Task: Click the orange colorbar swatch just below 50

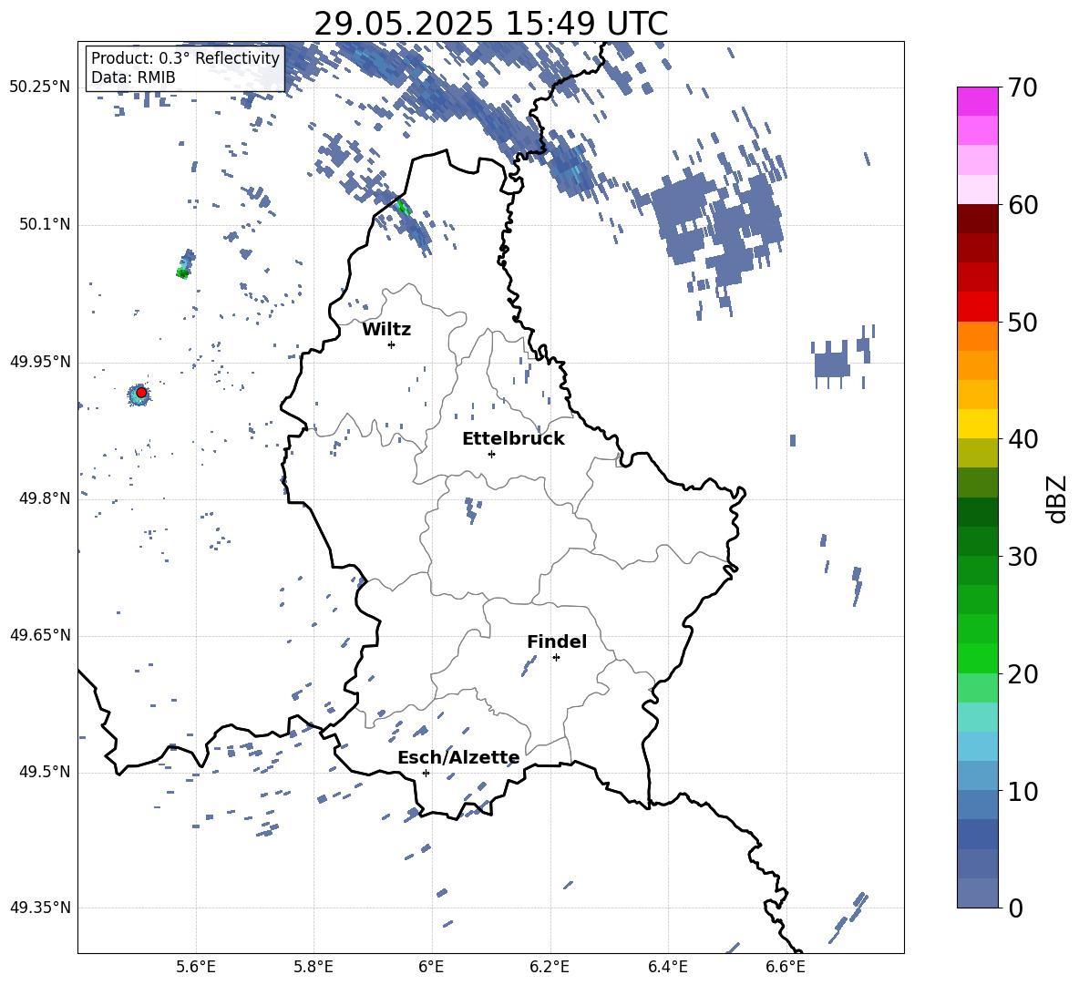Action: point(978,336)
